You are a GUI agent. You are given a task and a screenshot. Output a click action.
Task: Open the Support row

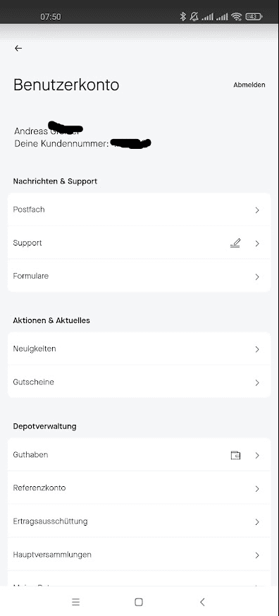click(x=139, y=243)
